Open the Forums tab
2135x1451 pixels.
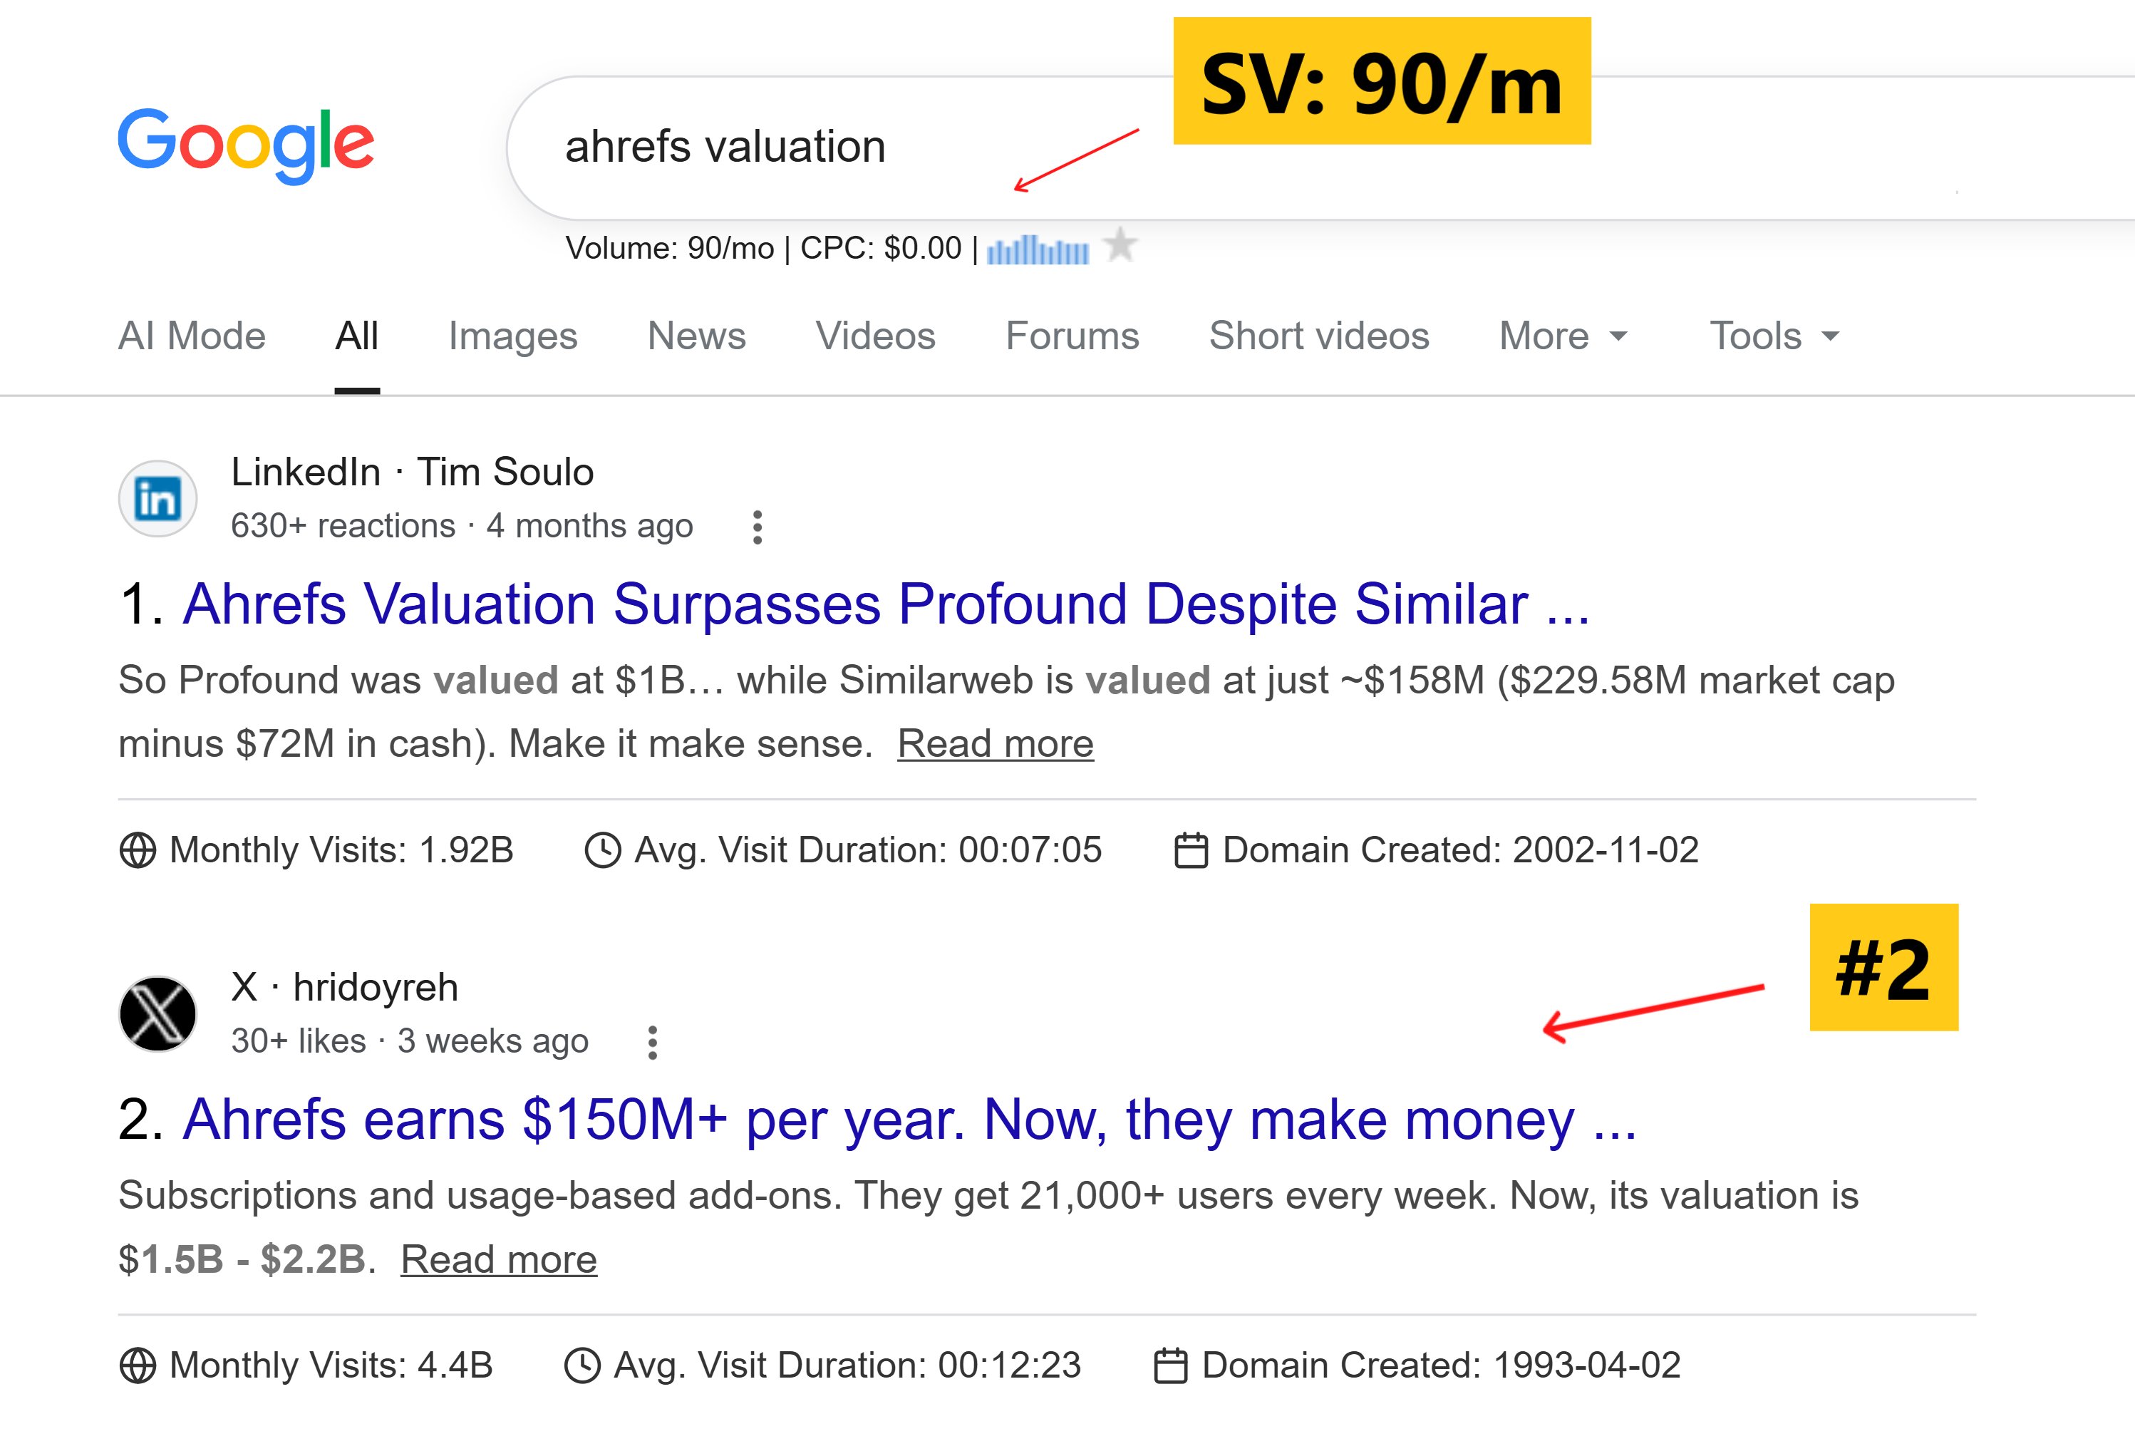(x=1072, y=336)
